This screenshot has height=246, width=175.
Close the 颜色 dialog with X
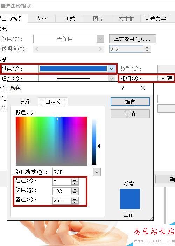pos(143,88)
